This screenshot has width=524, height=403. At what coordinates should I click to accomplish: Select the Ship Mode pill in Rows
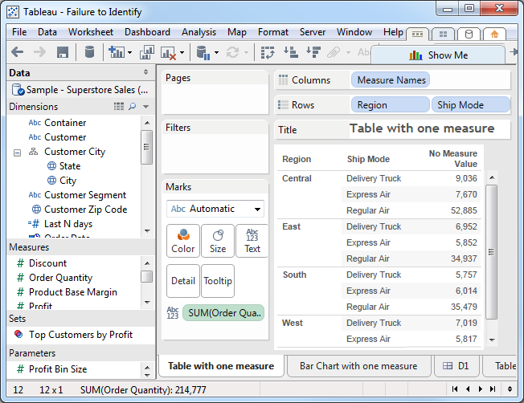point(470,105)
